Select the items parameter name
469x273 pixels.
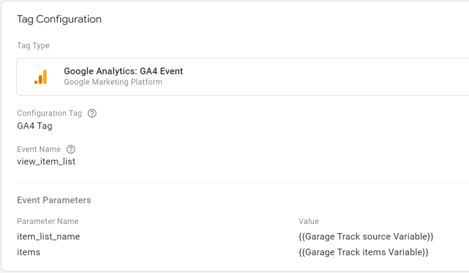[x=29, y=252]
